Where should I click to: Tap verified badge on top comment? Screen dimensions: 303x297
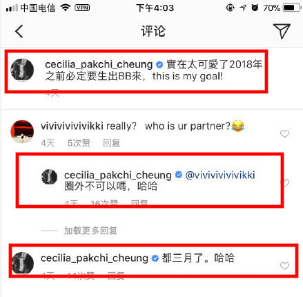159,65
